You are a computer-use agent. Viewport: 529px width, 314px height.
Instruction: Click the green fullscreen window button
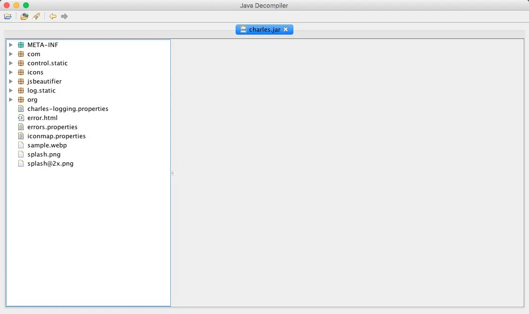pos(26,5)
